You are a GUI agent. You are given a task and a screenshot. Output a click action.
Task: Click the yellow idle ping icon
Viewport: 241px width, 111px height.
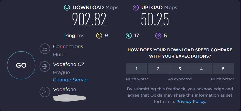(99, 36)
